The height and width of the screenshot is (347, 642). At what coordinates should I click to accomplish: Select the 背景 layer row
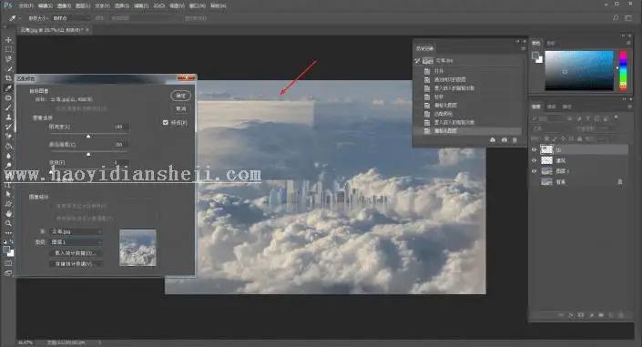coord(578,181)
